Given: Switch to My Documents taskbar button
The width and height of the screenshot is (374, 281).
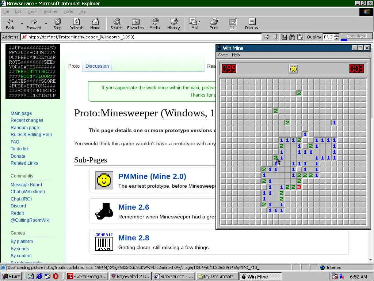Looking at the screenshot, I should point(217,276).
